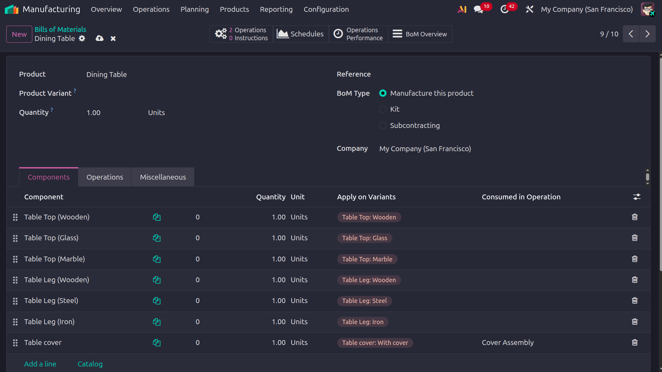The width and height of the screenshot is (662, 372).
Task: Open the Product field Dining Table
Action: 201,75
